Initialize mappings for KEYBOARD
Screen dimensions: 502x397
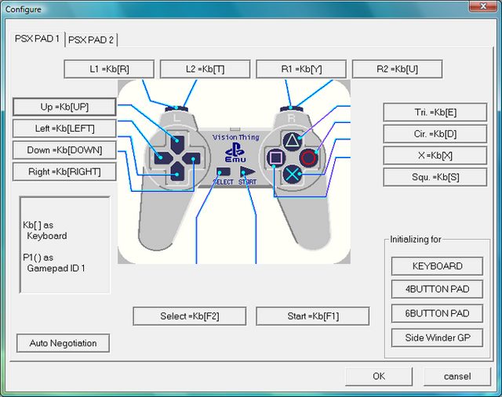click(437, 266)
